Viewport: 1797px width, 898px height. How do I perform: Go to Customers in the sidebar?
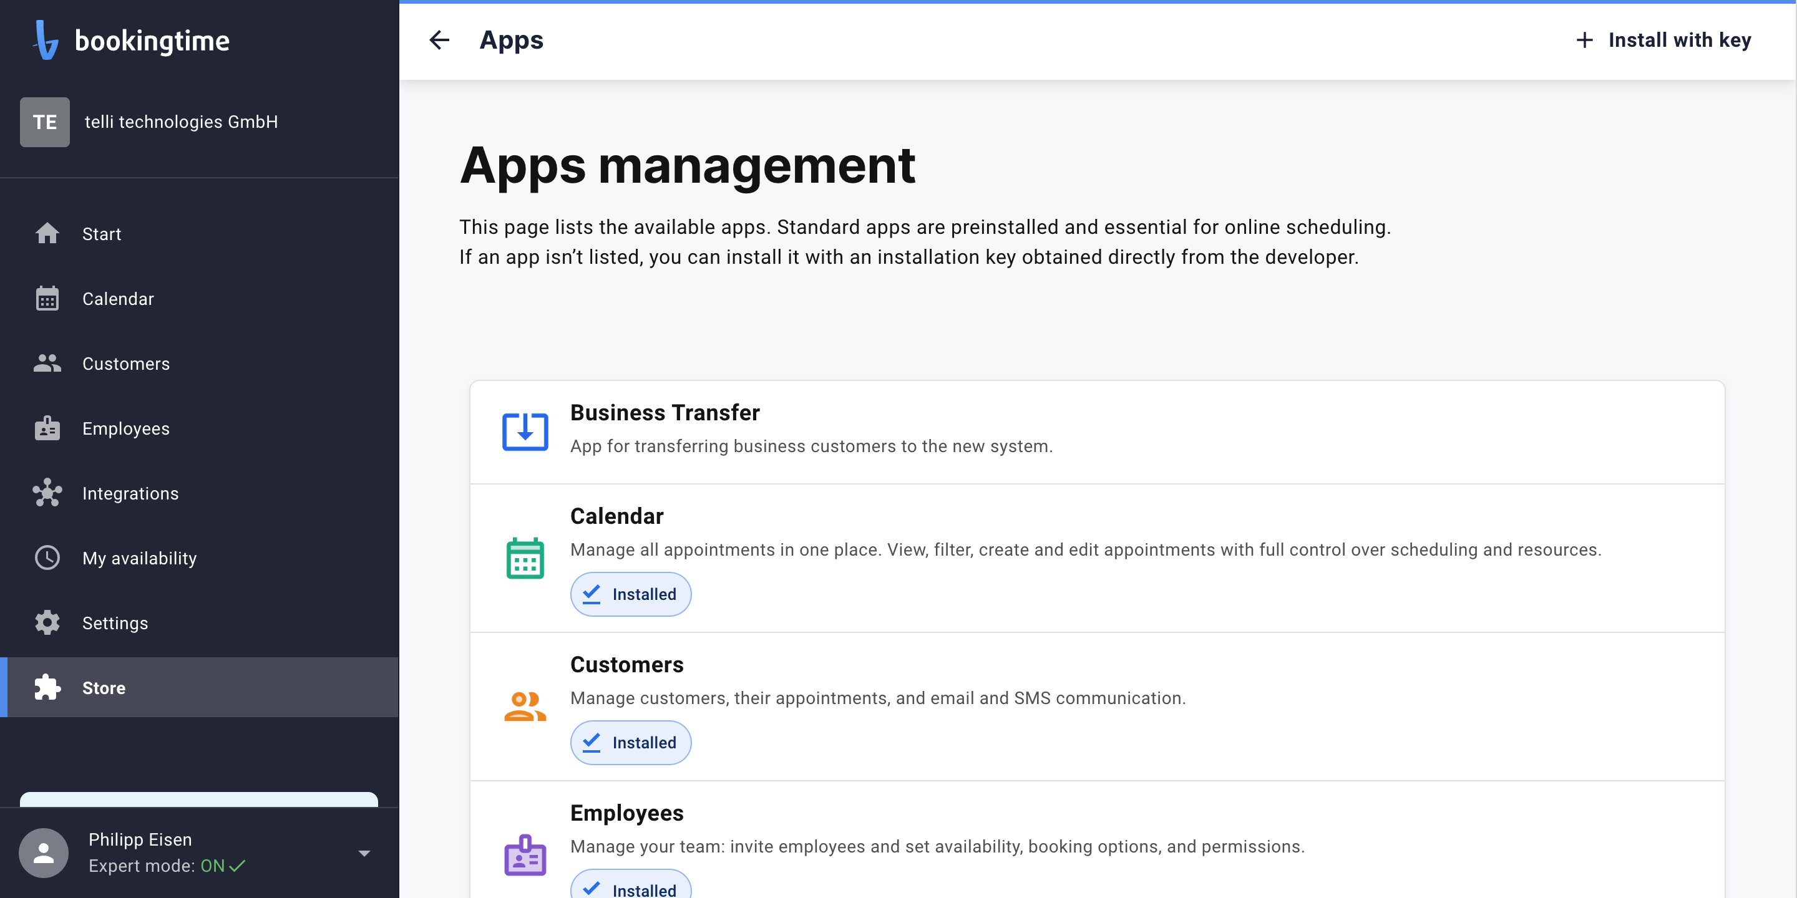coord(200,363)
